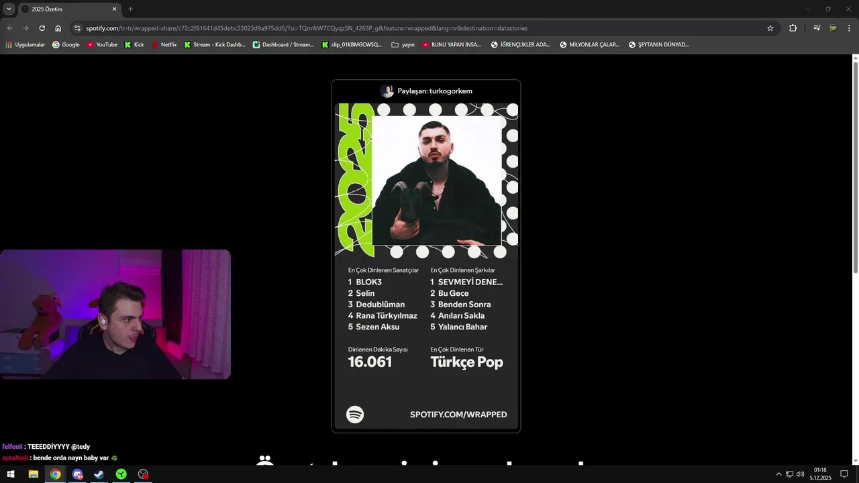Viewport: 859px width, 483px height.
Task: Open the volume control in tray
Action: pyautogui.click(x=800, y=474)
